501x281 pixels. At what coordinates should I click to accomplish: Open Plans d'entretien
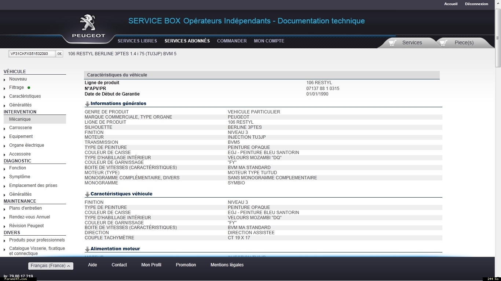(x=25, y=208)
